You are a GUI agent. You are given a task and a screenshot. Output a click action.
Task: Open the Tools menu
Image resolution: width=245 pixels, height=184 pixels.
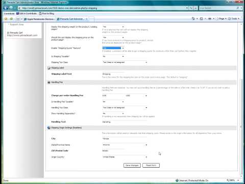234,18
